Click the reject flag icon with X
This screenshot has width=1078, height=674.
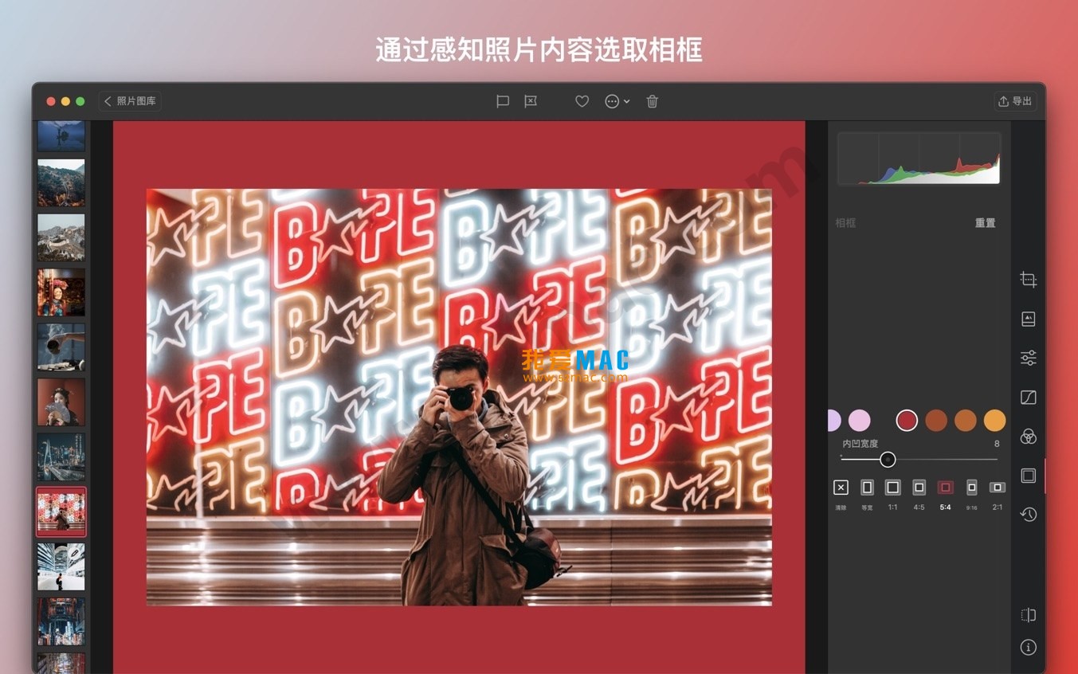tap(531, 101)
